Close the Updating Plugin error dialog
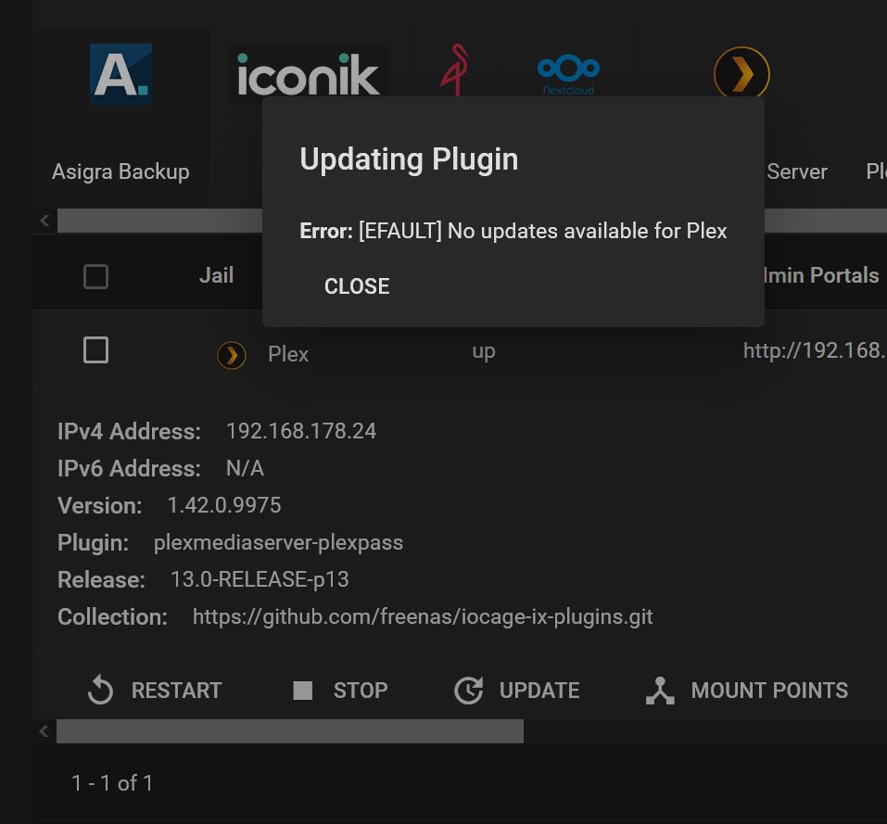The image size is (887, 824). coord(357,286)
